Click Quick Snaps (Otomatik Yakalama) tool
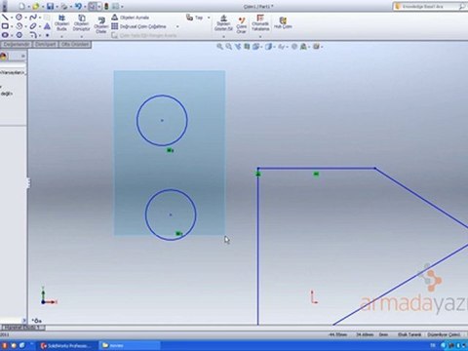 (260, 22)
